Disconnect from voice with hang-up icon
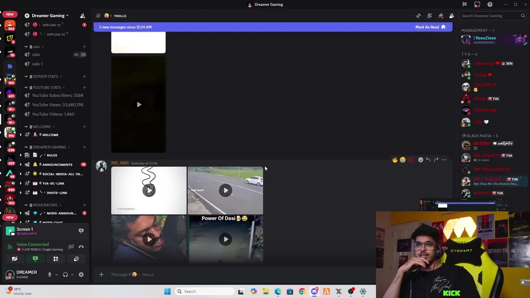The width and height of the screenshot is (530, 298). click(81, 247)
